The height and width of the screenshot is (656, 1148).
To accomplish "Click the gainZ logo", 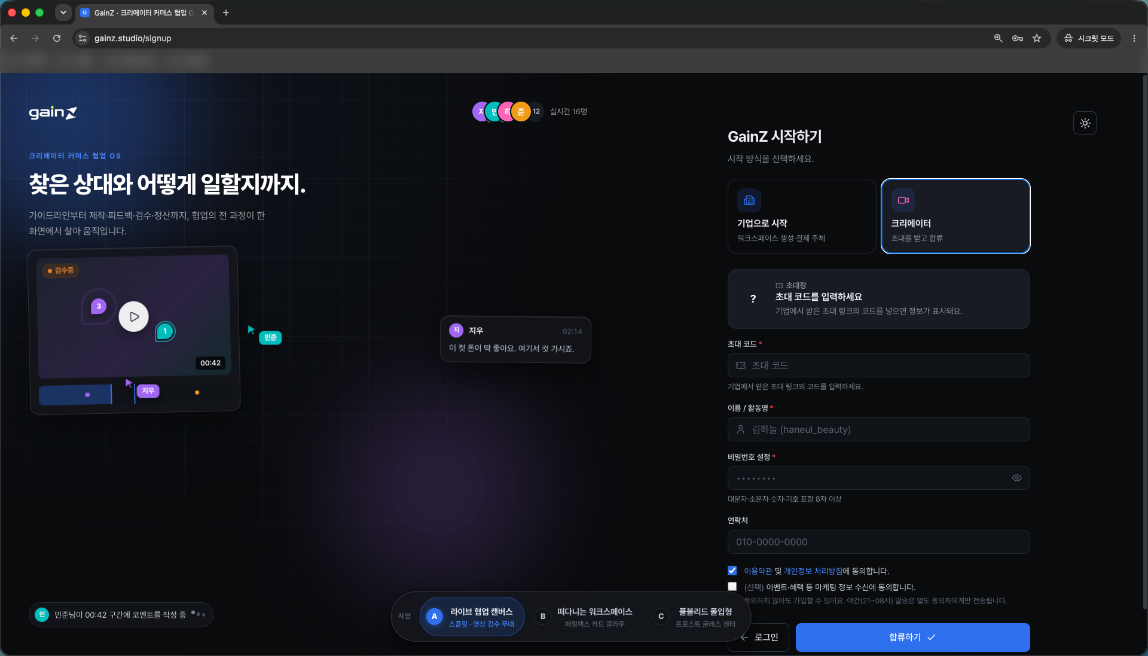I will pyautogui.click(x=53, y=112).
